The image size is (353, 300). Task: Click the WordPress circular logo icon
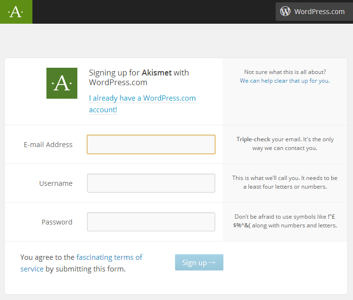[285, 12]
